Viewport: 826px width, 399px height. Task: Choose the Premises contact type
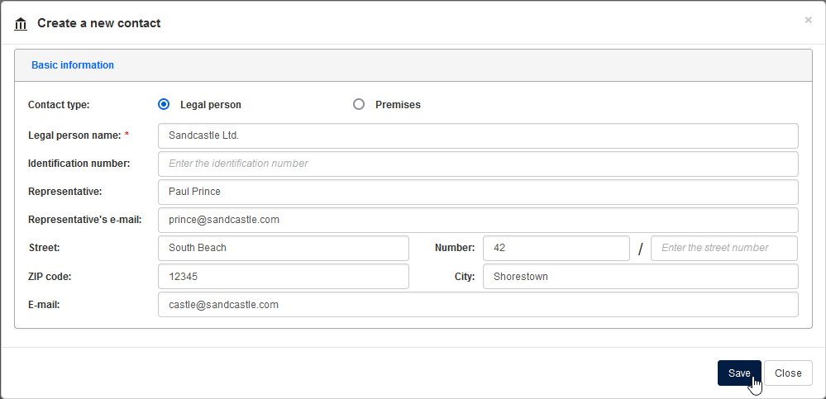coord(359,104)
